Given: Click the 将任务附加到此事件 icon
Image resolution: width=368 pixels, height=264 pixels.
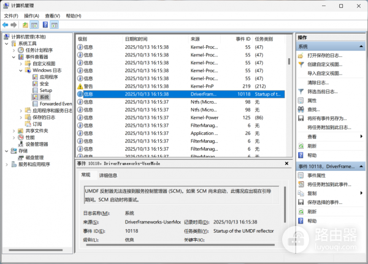Looking at the screenshot, I should [301, 184].
